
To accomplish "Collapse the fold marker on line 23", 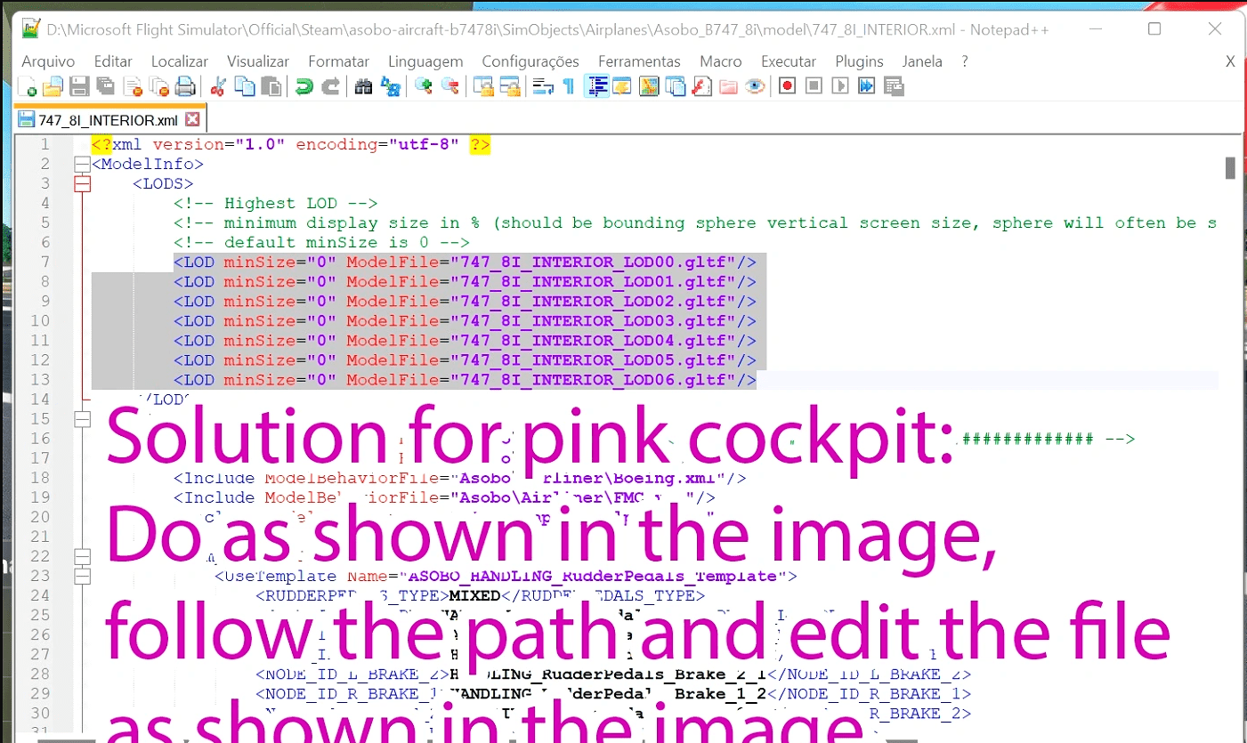I will 83,577.
